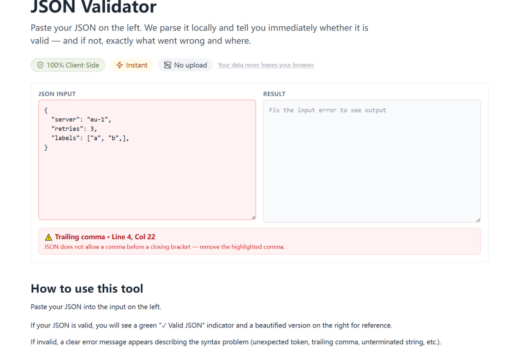The image size is (526, 351).
Task: Open 'Your data never leaves your browser' link
Action: [x=266, y=65]
